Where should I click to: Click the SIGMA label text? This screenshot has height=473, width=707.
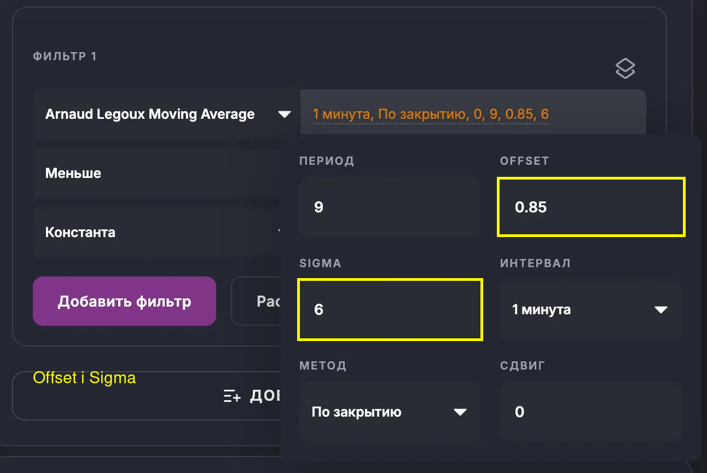pos(320,263)
